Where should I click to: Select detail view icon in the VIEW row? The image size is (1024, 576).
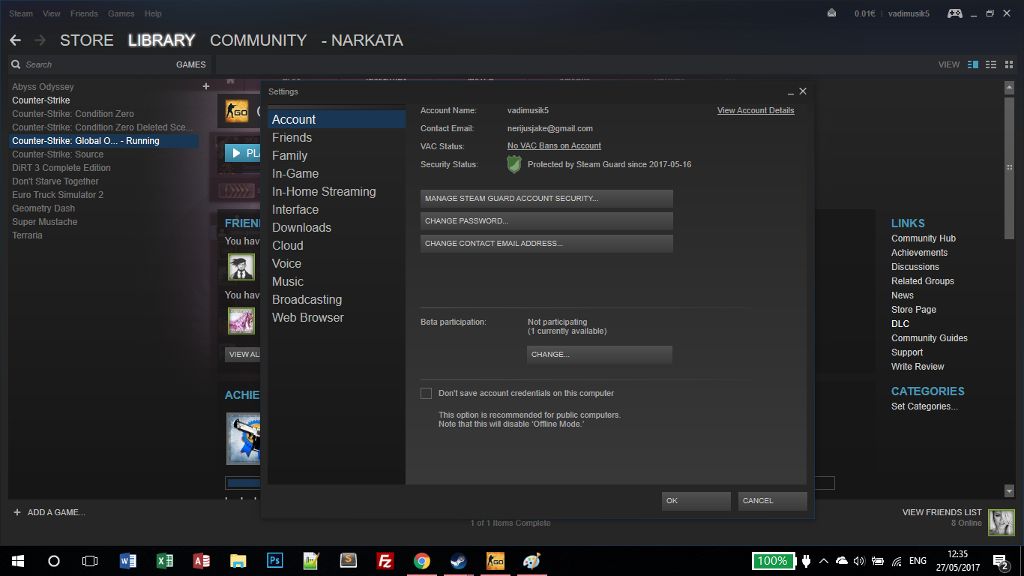coord(973,64)
